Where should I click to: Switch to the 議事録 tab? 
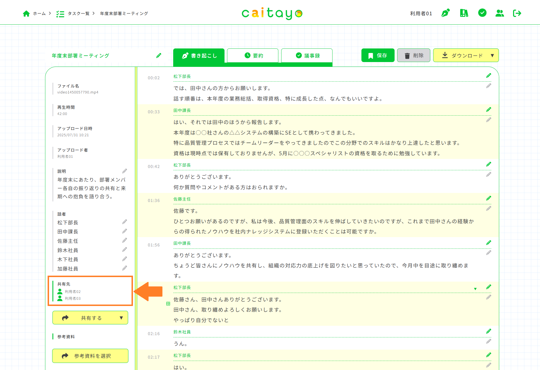click(307, 56)
